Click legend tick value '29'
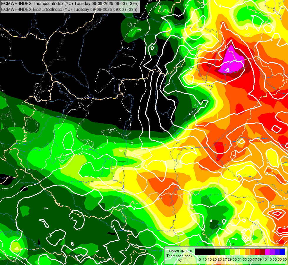The height and width of the screenshot is (265, 288). (230, 259)
